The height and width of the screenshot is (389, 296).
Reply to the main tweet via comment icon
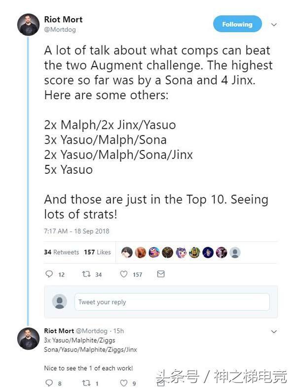[x=49, y=274]
